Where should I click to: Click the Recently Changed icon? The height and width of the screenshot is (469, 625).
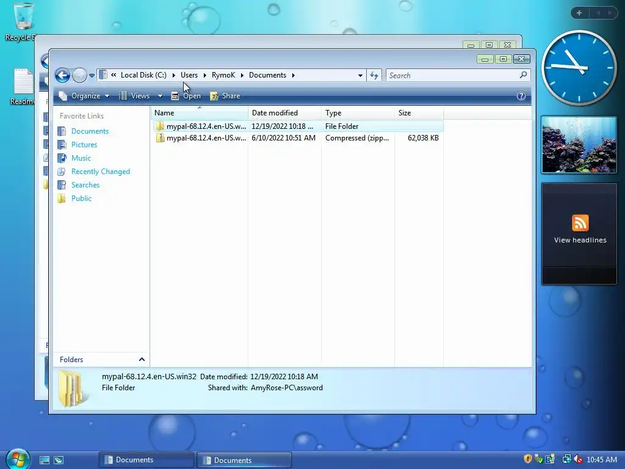[62, 172]
